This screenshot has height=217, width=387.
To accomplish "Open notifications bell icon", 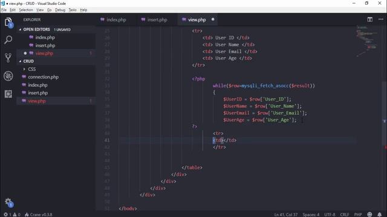I will (380, 215).
